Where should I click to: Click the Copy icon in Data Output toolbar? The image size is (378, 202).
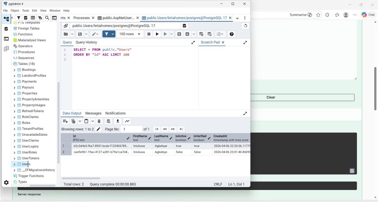click(73, 121)
